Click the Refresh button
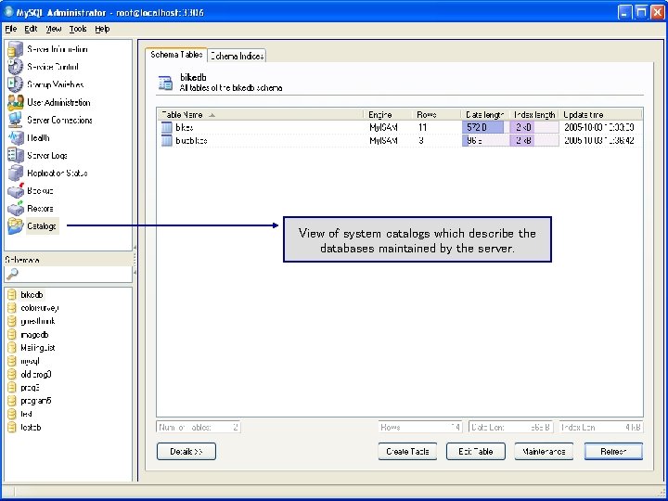This screenshot has width=668, height=501. [x=613, y=452]
